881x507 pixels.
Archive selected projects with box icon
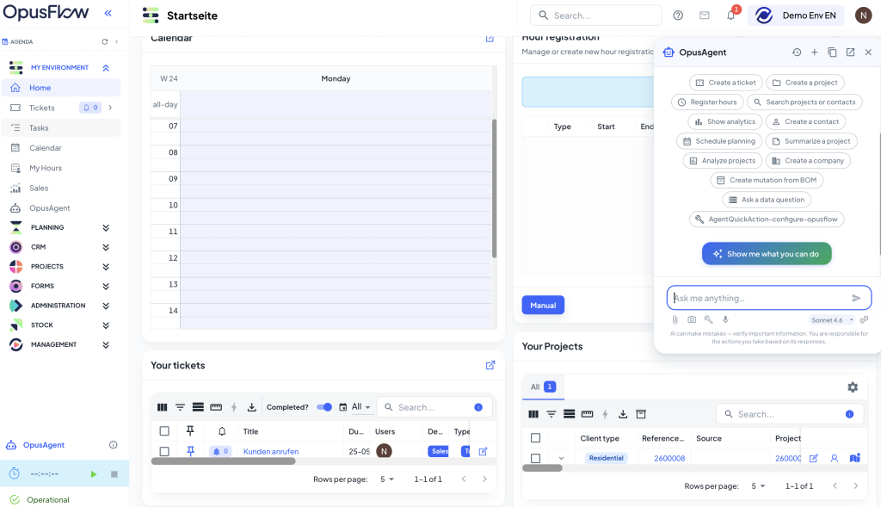pos(640,414)
